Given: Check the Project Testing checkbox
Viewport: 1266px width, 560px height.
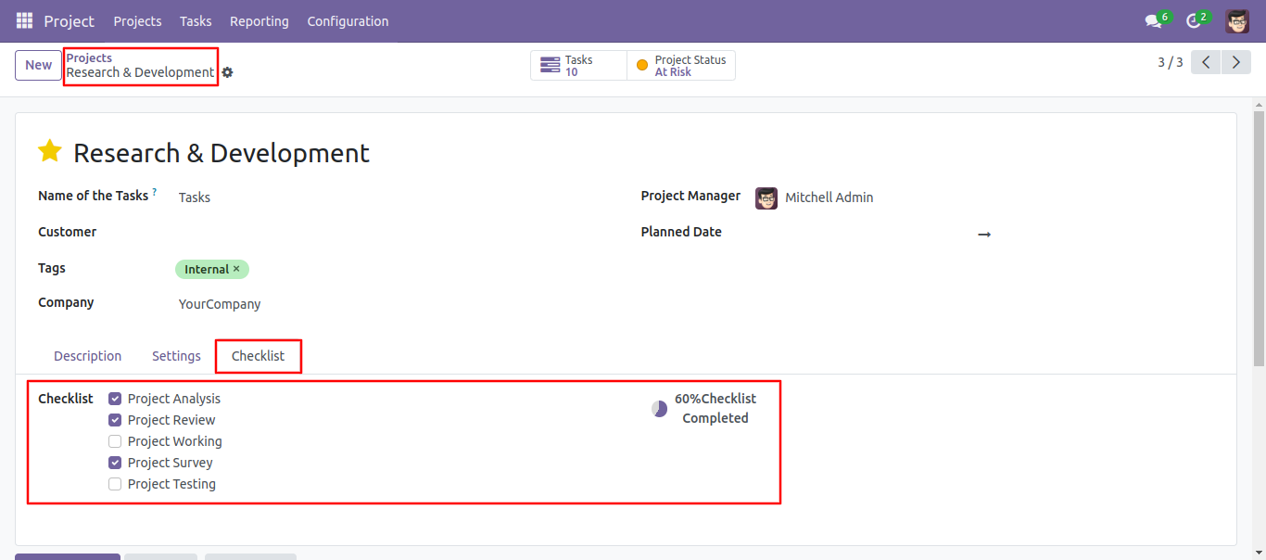Looking at the screenshot, I should click(115, 484).
